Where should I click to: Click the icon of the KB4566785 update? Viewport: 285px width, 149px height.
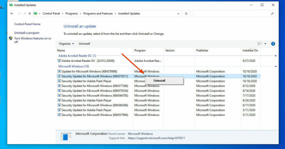[59, 95]
